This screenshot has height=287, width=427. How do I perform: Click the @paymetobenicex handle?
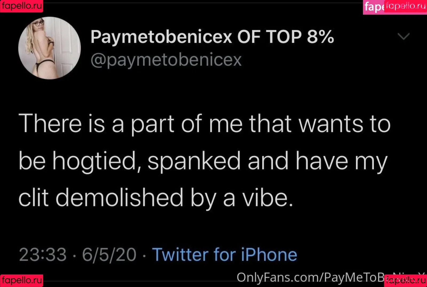pyautogui.click(x=166, y=60)
